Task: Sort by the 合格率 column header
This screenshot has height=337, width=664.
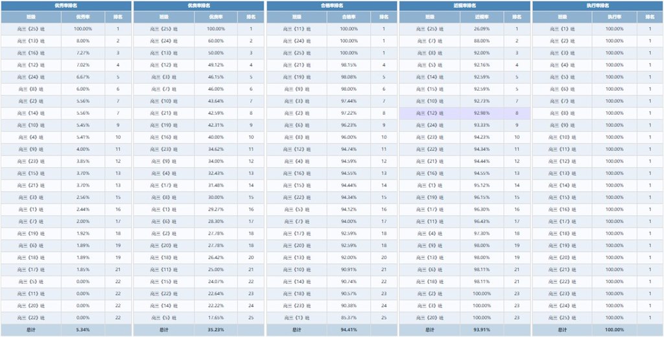Action: [x=349, y=17]
